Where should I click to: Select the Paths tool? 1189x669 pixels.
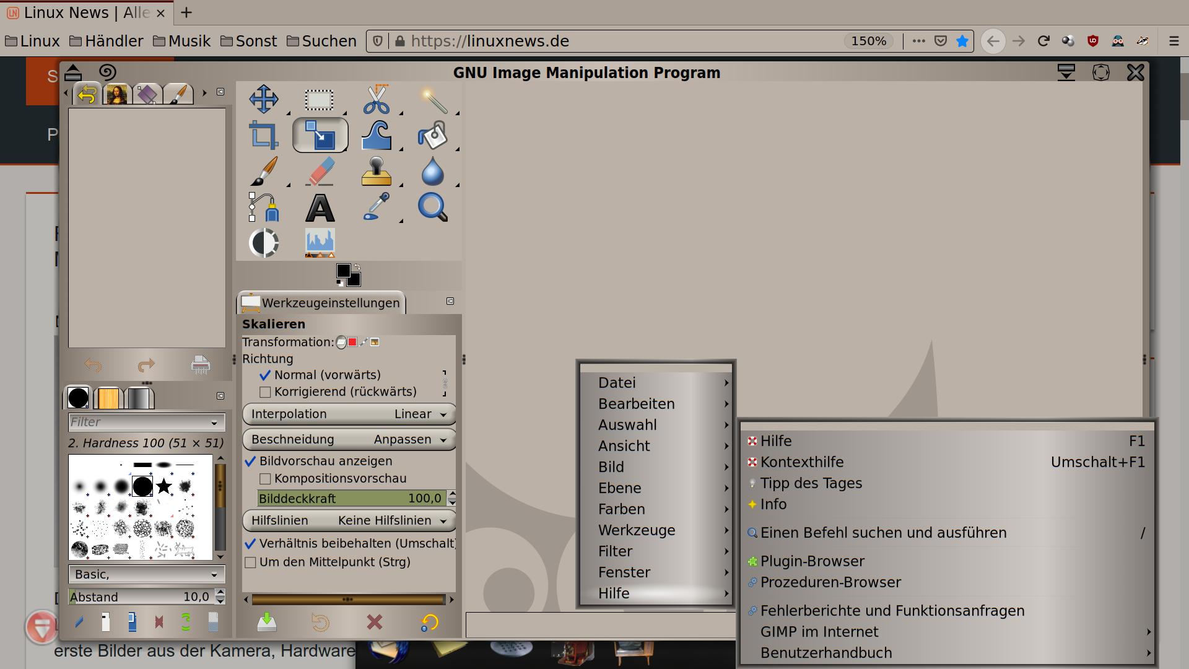coord(263,207)
